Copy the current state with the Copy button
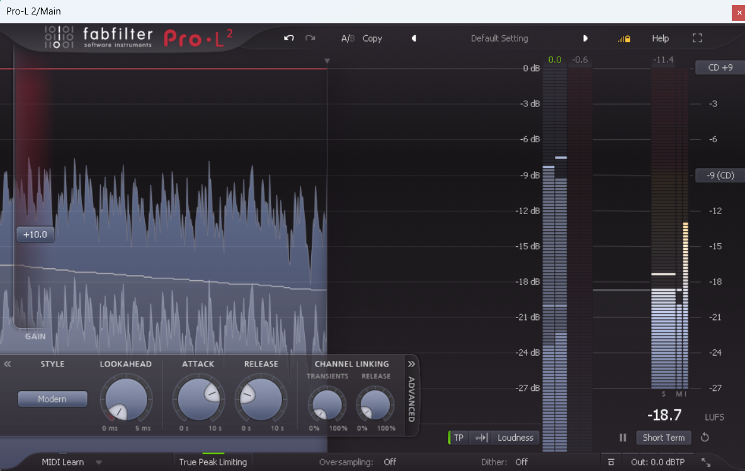The width and height of the screenshot is (745, 471). click(x=372, y=38)
